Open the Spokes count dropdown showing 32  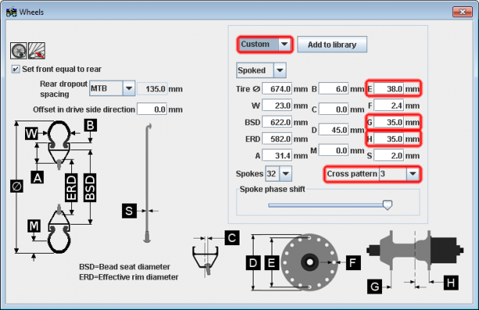click(x=279, y=174)
